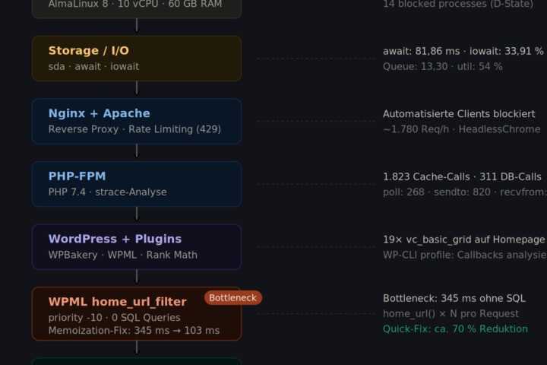Viewport: 547px width, 365px height.
Task: Click 'sda · await · iowait' subtitle
Action: (93, 66)
